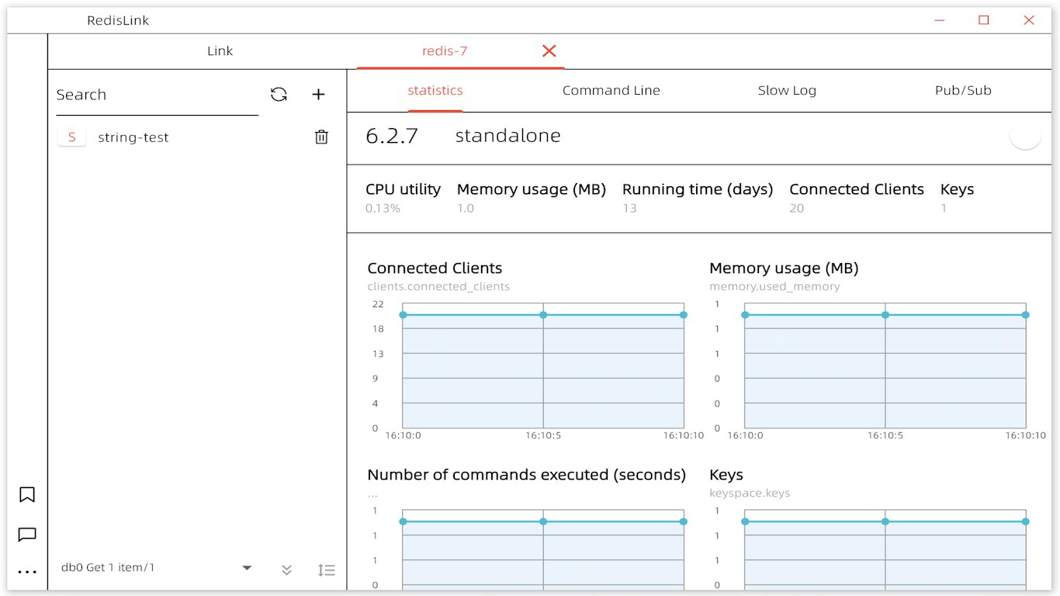Toggle the auto-refresh switch beside standalone

pyautogui.click(x=1024, y=136)
